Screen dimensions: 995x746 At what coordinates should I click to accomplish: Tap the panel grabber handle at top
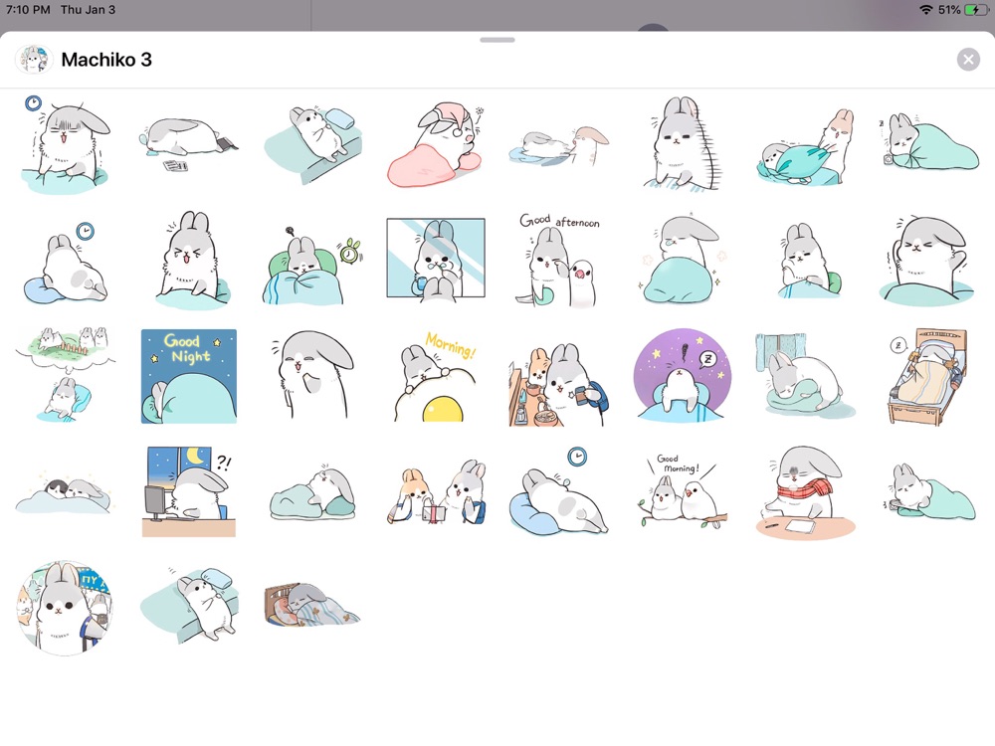[497, 40]
